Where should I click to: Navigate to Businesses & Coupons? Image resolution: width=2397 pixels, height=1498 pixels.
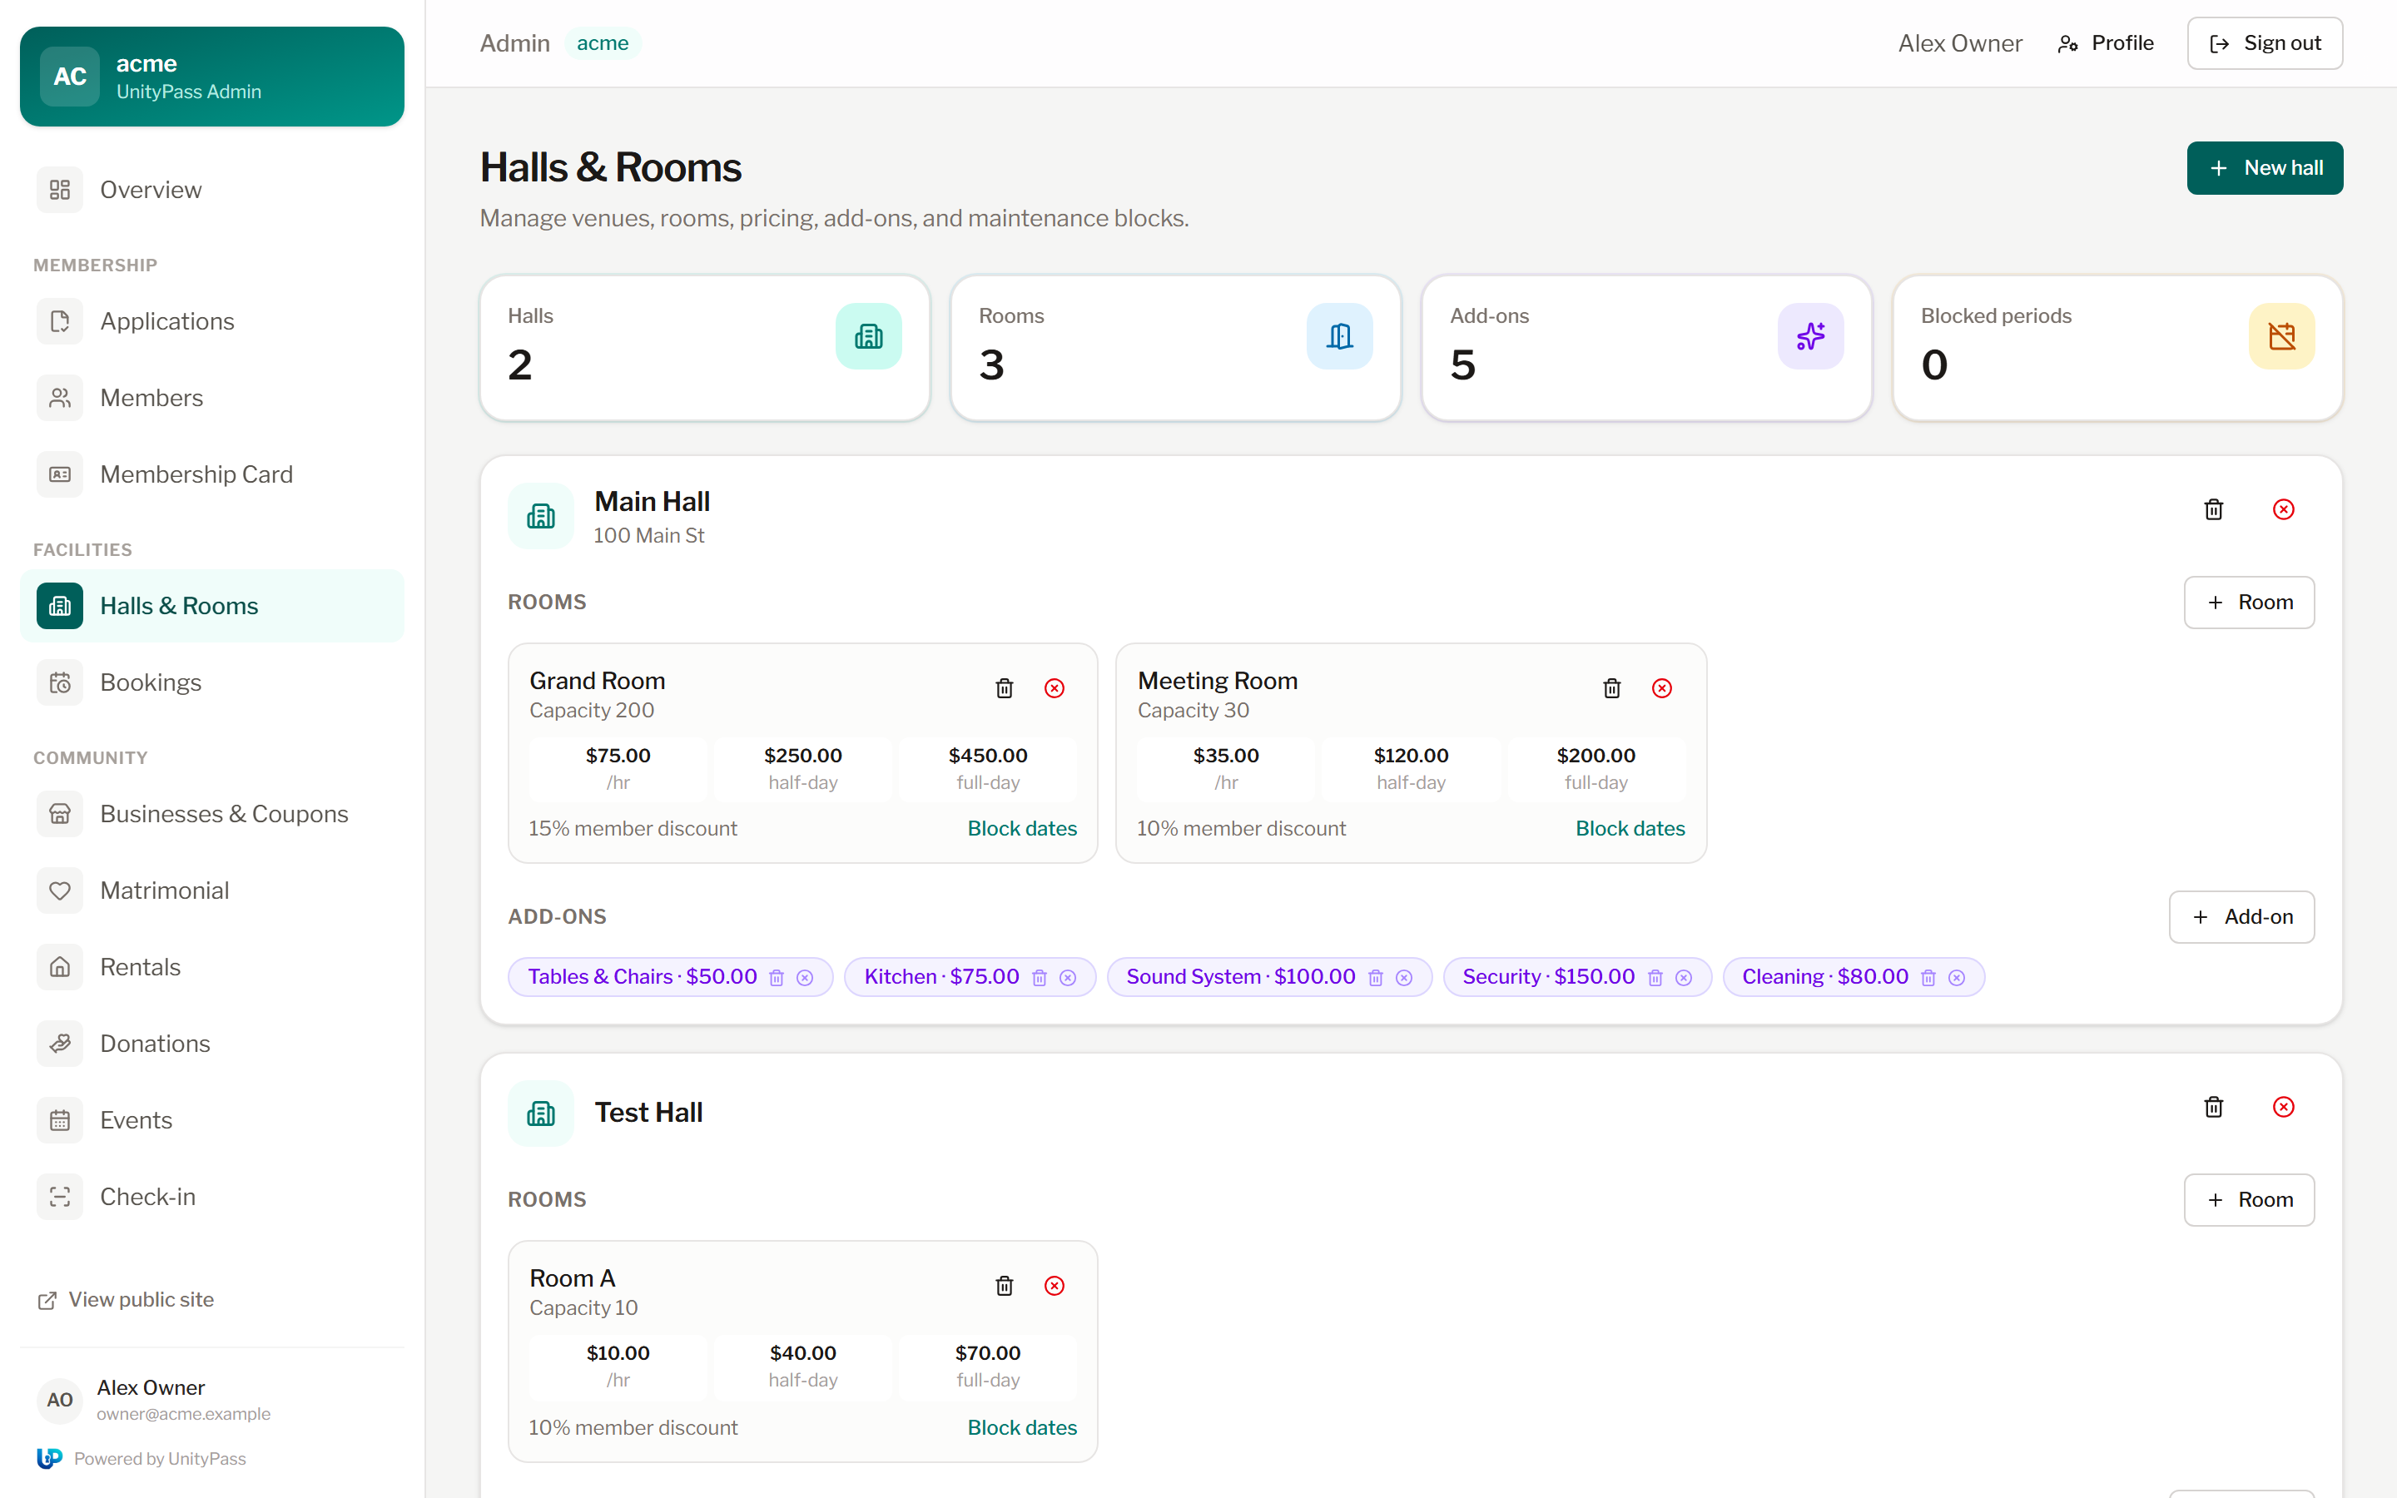click(212, 813)
